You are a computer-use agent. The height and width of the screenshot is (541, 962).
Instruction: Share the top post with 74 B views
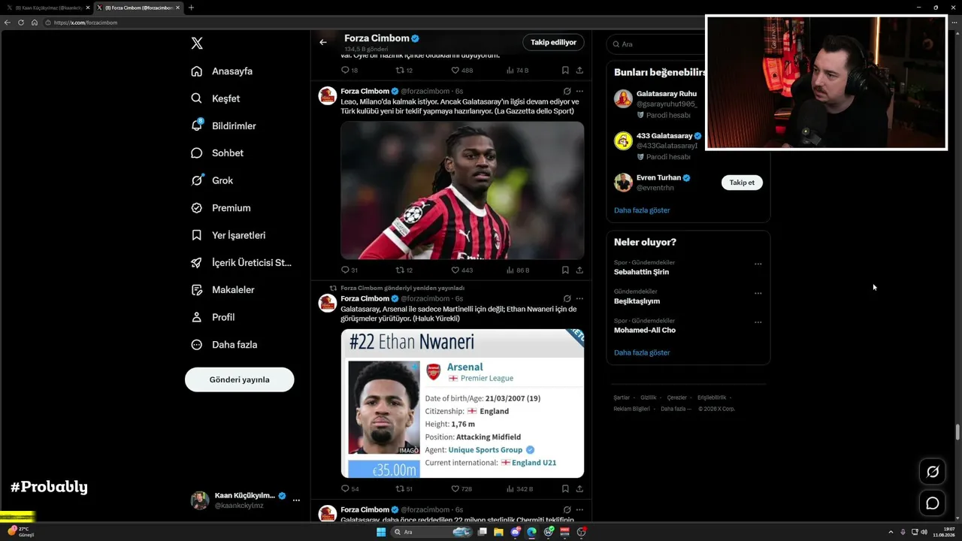pos(579,70)
